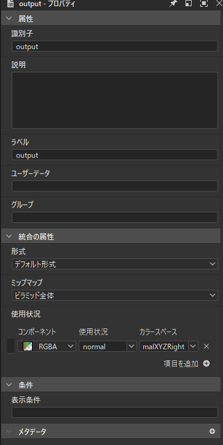The image size is (223, 445).
Task: Click the カラースペース column header
Action: (158, 331)
